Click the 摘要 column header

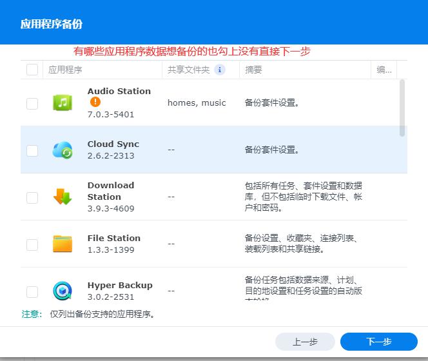[305, 70]
